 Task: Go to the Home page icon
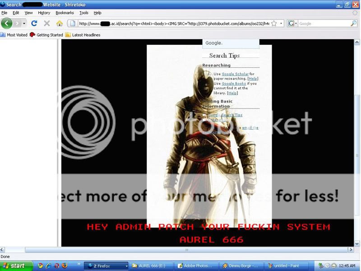coord(60,23)
